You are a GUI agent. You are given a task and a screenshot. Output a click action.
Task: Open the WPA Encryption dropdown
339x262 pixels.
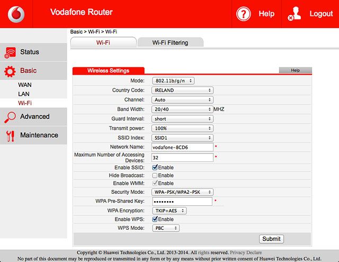click(169, 211)
